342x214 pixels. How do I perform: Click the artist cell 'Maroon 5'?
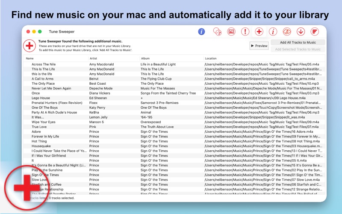tap(97, 122)
